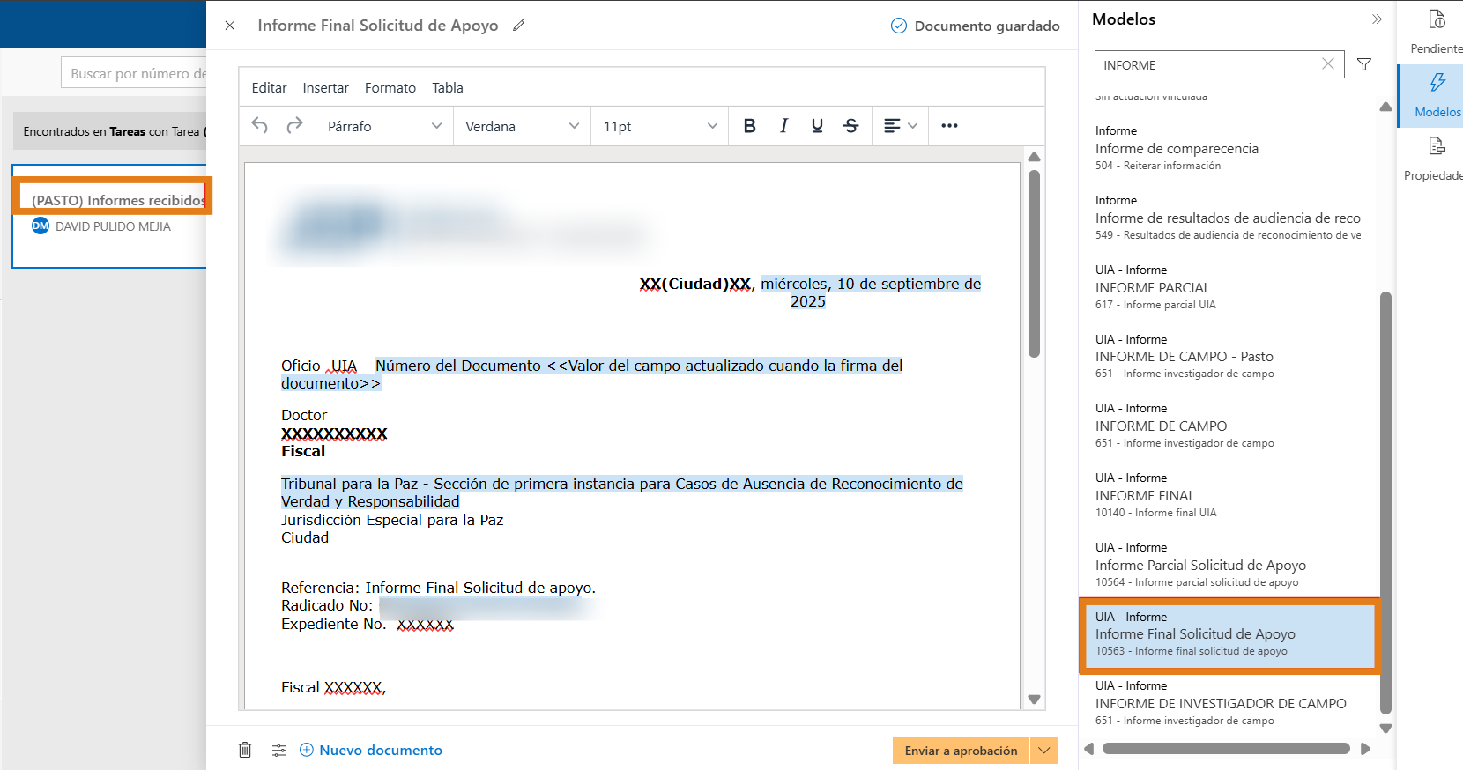Toggle italic formatting
Image resolution: width=1463 pixels, height=770 pixels.
[783, 126]
